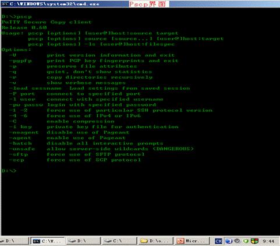Viewport: 280px width, 246px height.
Task: Click the CH language indicator in the tray
Action: pyautogui.click(x=218, y=241)
